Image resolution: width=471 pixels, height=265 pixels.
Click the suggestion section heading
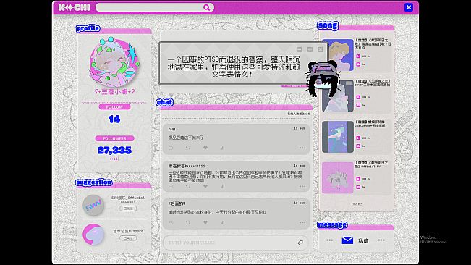point(94,182)
